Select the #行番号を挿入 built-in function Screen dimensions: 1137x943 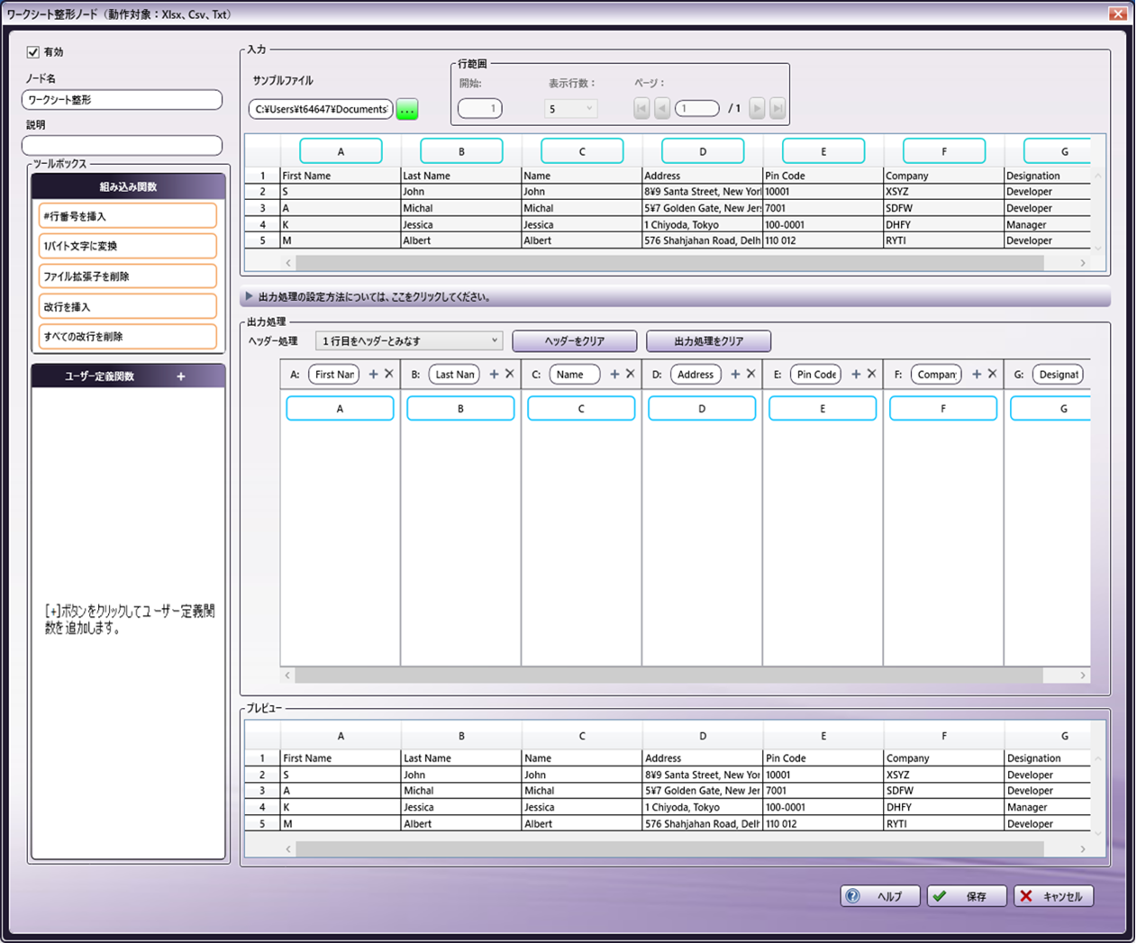tap(128, 216)
